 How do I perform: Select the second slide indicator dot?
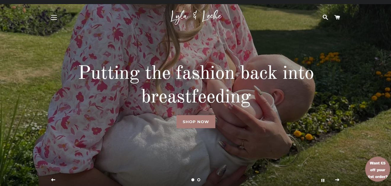pos(199,180)
